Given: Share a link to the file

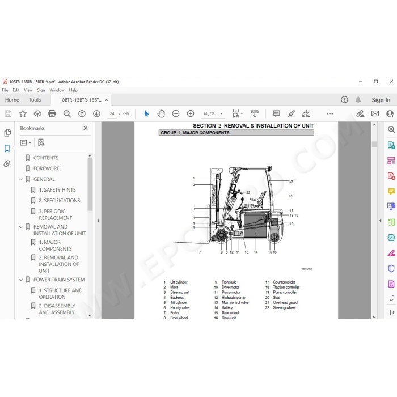Looking at the screenshot, I should click(360, 113).
